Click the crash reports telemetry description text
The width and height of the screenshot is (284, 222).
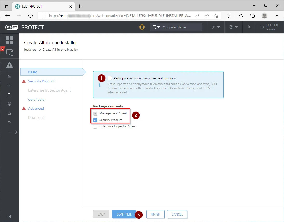pos(163,88)
